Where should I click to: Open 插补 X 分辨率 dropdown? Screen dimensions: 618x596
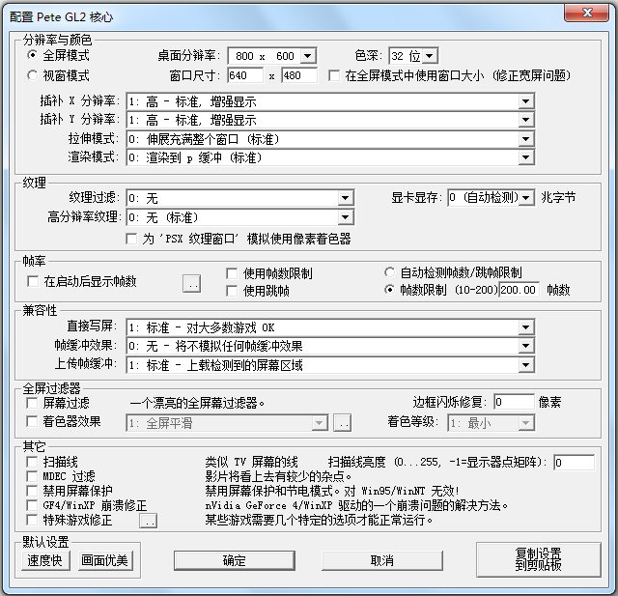coord(330,101)
